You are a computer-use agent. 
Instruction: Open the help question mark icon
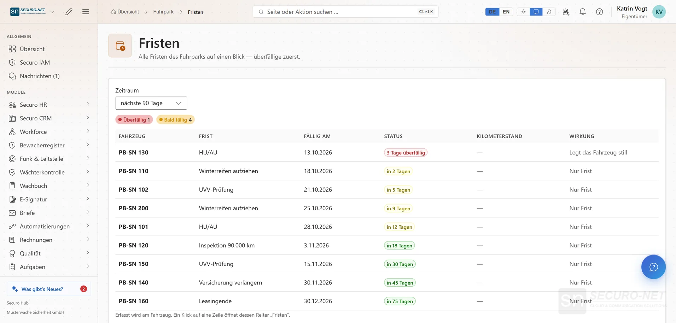600,12
